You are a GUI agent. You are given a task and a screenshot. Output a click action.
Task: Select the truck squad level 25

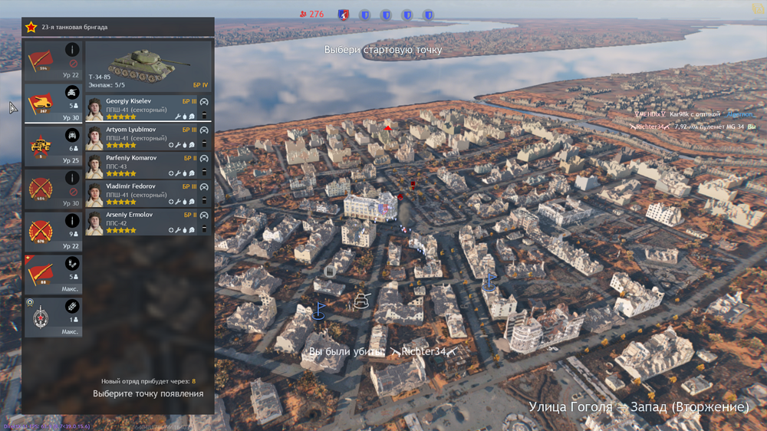click(x=54, y=146)
